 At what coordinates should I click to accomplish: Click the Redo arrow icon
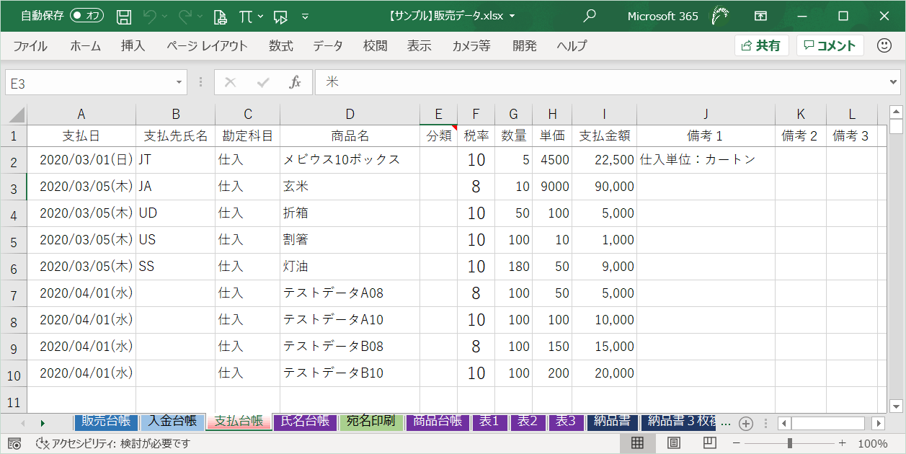185,16
